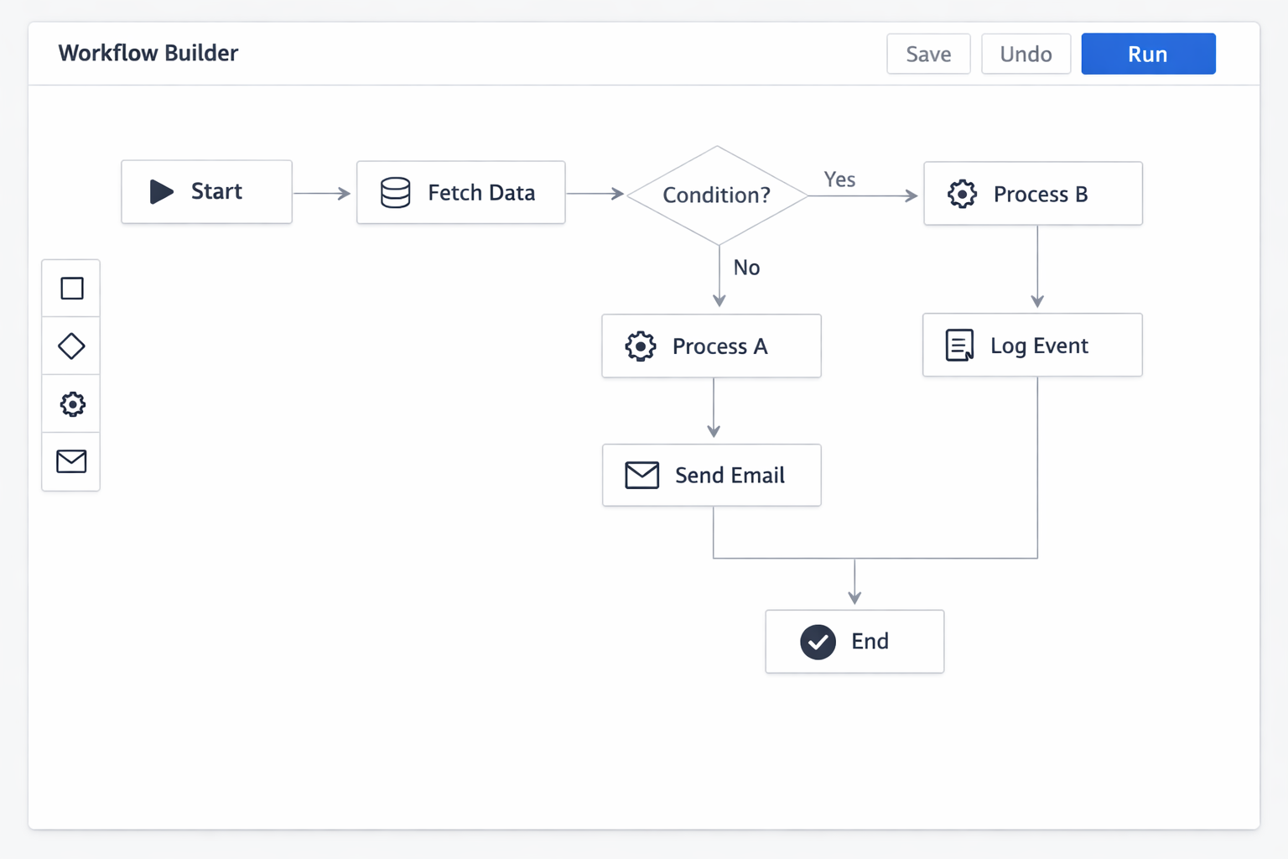The image size is (1288, 859).
Task: Click the checkmark icon in End node
Action: pyautogui.click(x=818, y=643)
